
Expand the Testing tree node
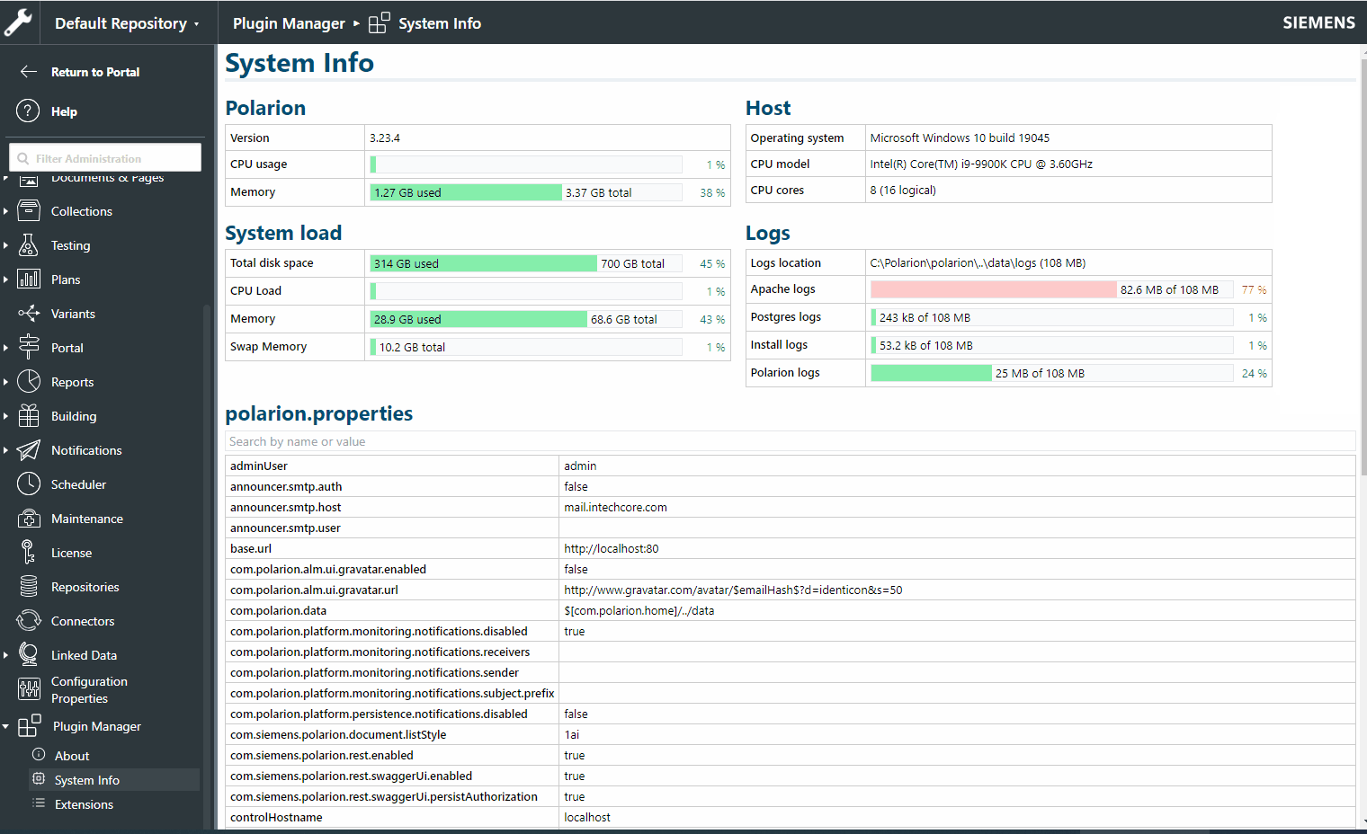[5, 245]
